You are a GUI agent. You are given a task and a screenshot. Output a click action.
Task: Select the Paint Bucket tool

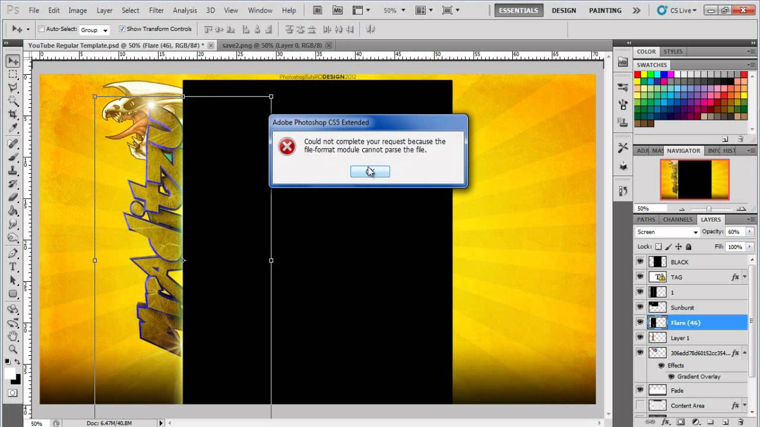12,211
